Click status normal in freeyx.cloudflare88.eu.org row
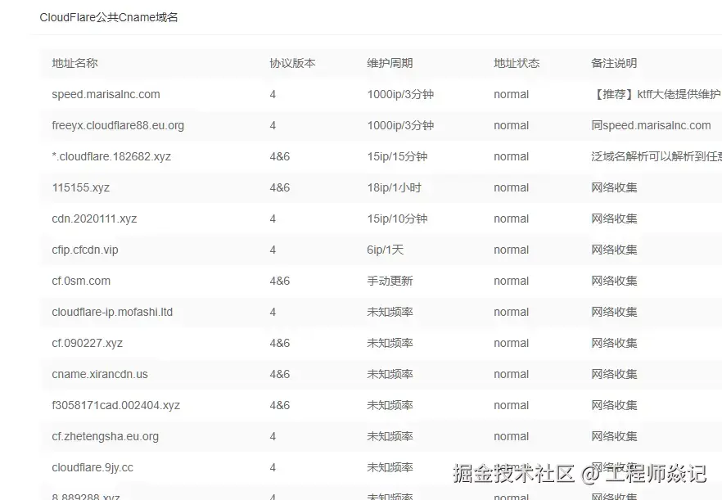722x500 pixels. (x=511, y=125)
